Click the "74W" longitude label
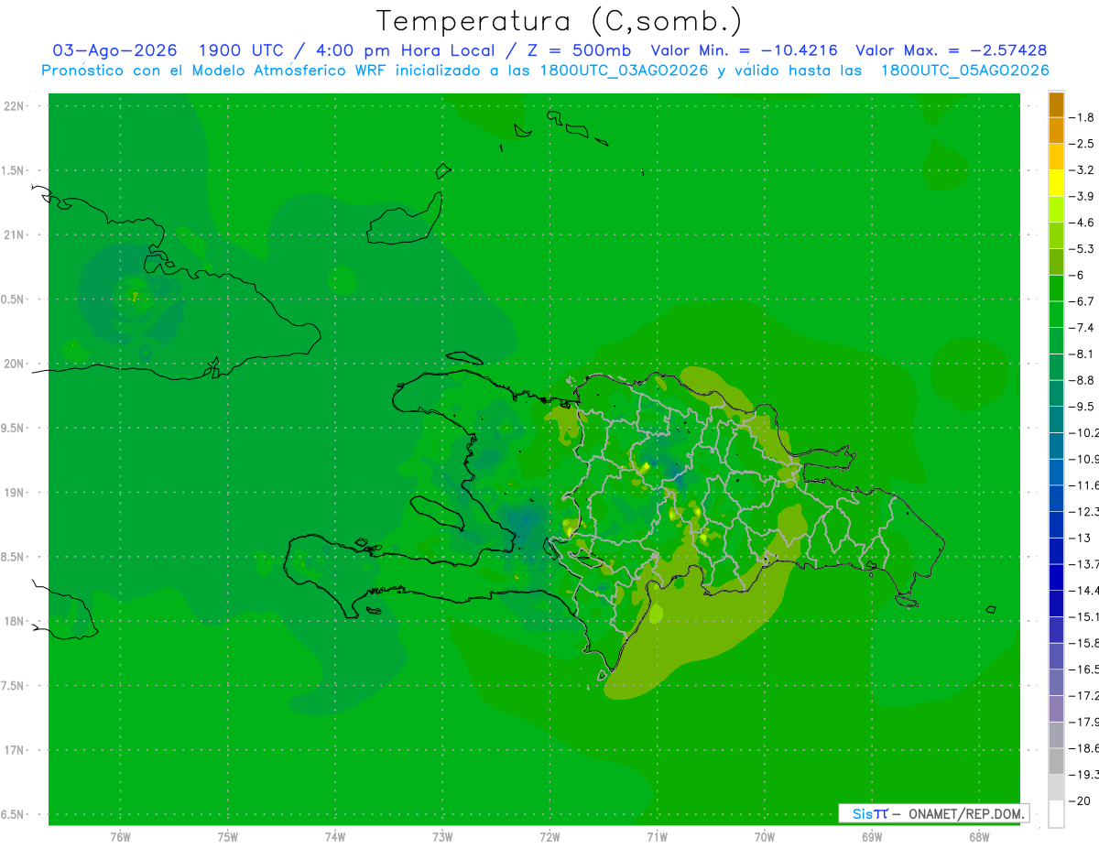The image size is (1099, 849). [x=335, y=837]
